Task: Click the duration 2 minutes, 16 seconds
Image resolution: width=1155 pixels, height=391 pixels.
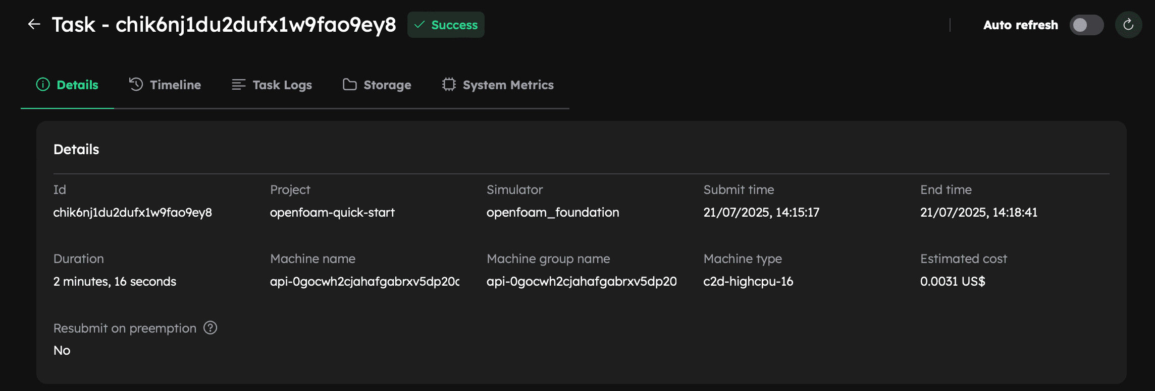Action: click(x=115, y=282)
